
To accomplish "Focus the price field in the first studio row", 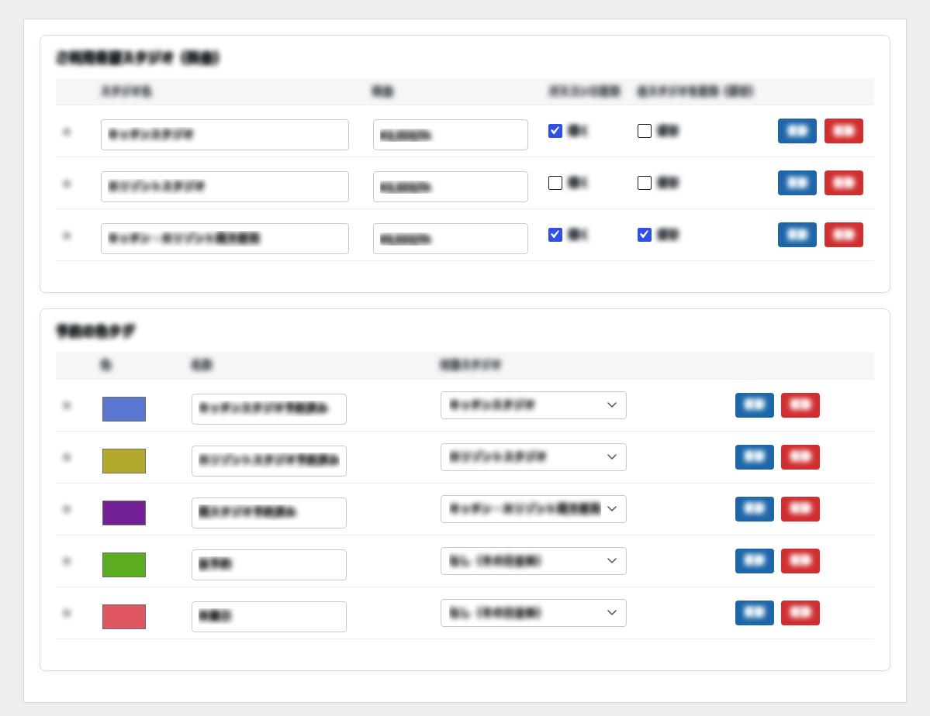I will [450, 135].
